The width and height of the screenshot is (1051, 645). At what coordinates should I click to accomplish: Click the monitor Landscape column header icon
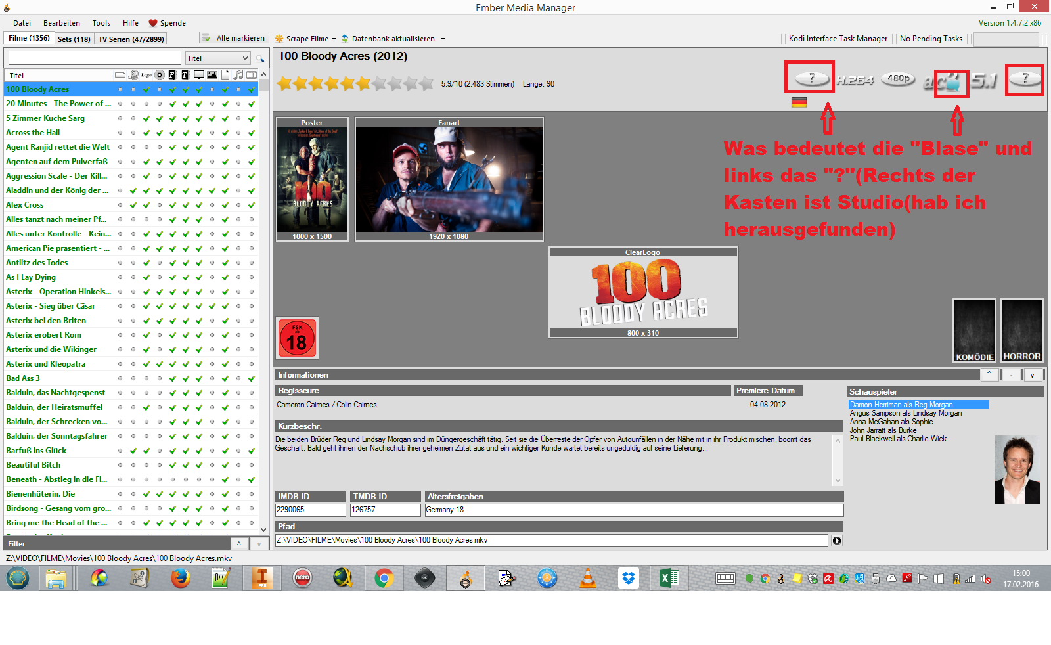coord(199,75)
